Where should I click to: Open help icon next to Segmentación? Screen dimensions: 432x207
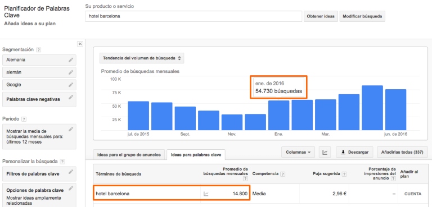pyautogui.click(x=39, y=50)
